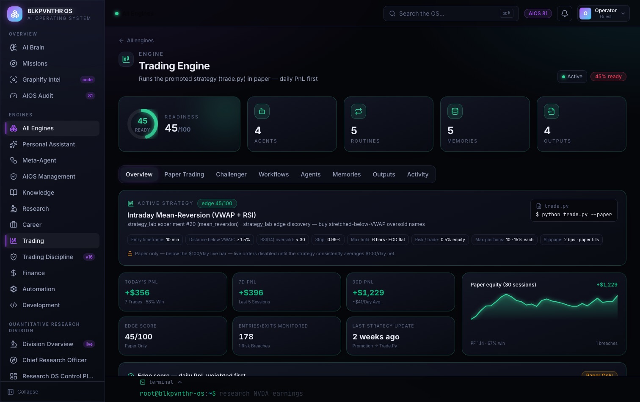The height and width of the screenshot is (402, 640).
Task: Open Development code item
Action: coord(52,305)
